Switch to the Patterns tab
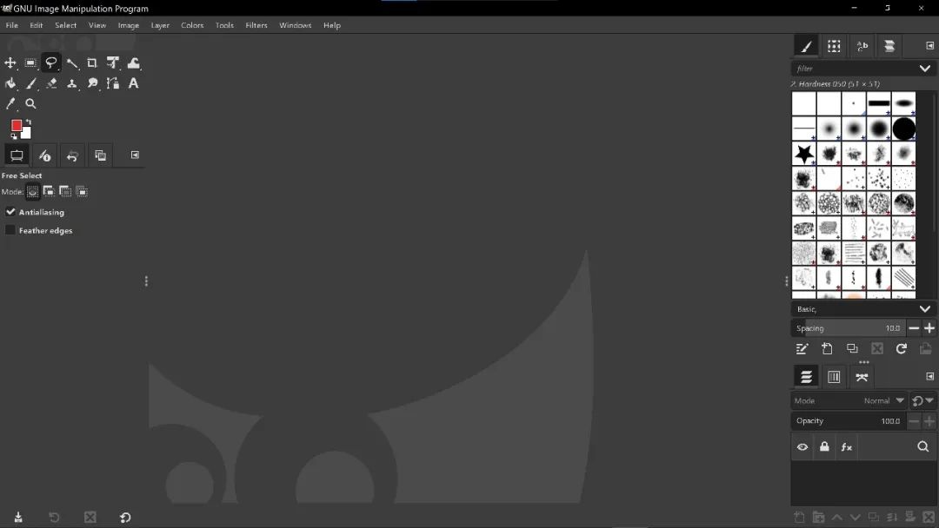Image resolution: width=939 pixels, height=528 pixels. [834, 46]
